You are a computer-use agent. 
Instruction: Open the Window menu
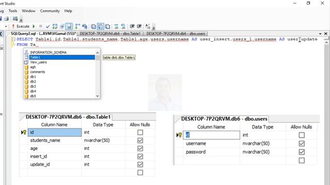28,11
